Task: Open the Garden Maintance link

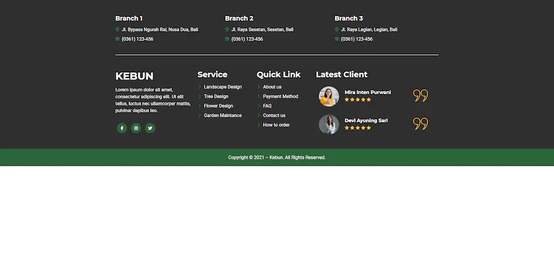Action: [223, 116]
